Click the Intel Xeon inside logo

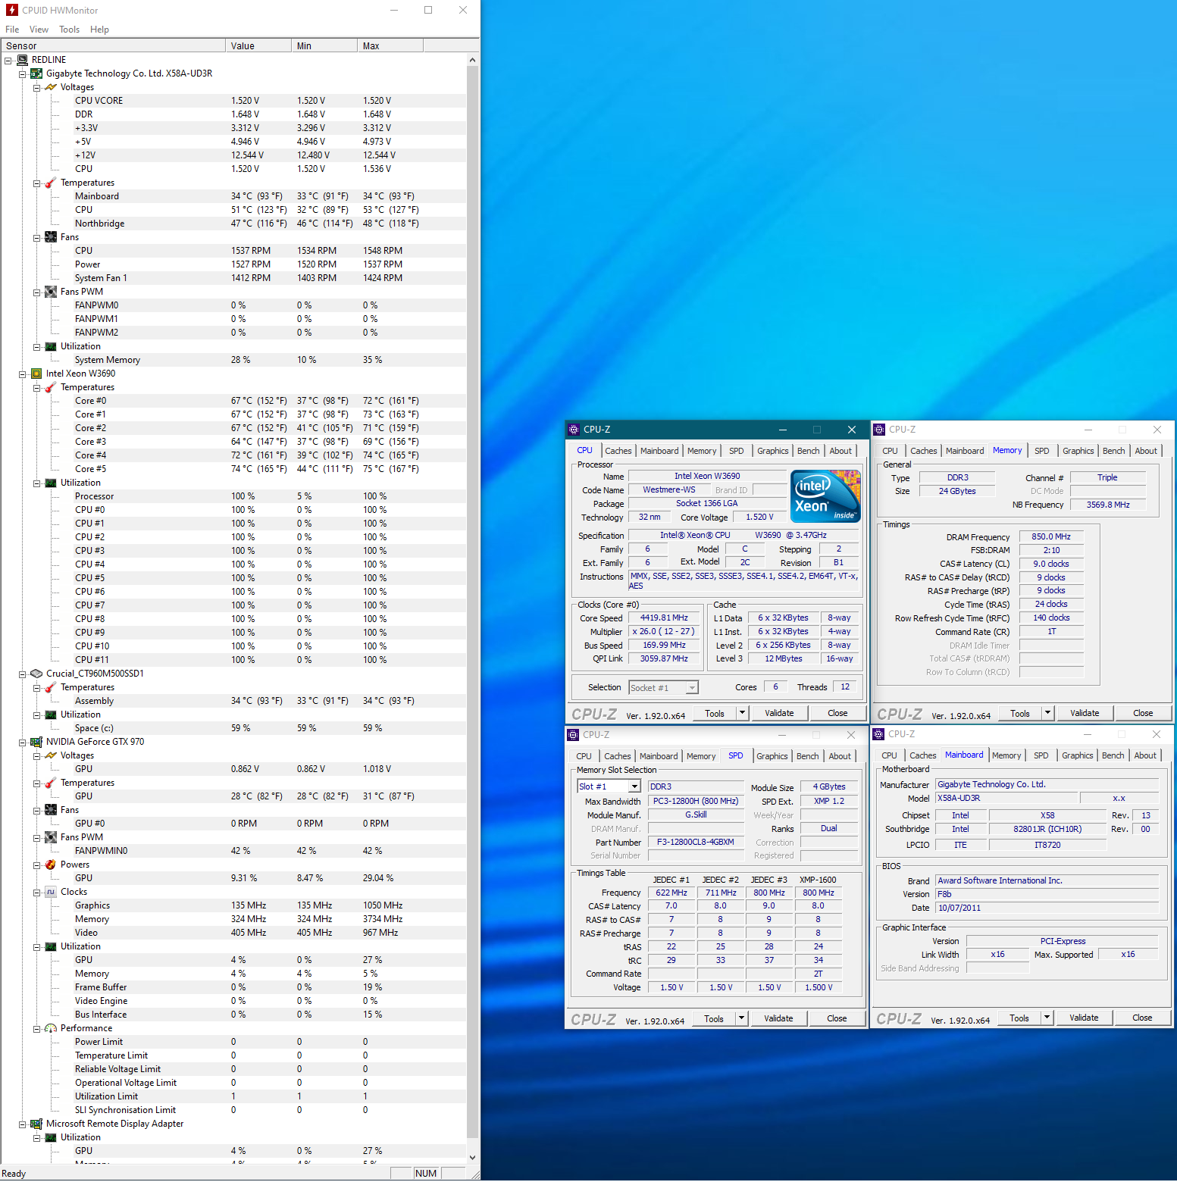825,496
